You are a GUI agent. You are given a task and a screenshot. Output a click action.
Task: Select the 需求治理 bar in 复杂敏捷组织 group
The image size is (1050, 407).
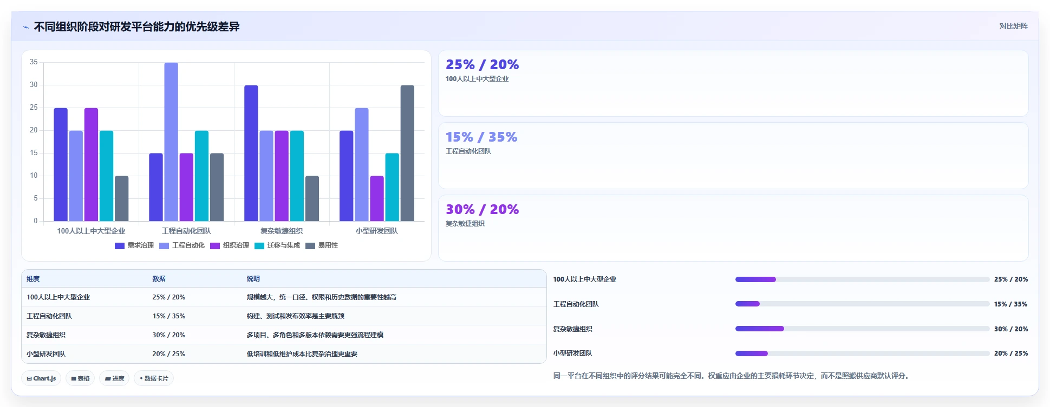point(251,153)
